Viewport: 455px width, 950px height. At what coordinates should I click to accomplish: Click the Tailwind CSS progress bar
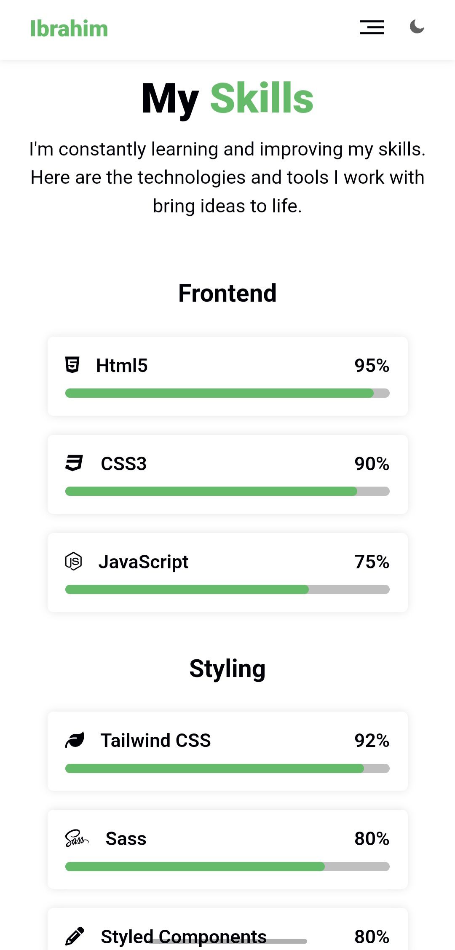coord(227,768)
